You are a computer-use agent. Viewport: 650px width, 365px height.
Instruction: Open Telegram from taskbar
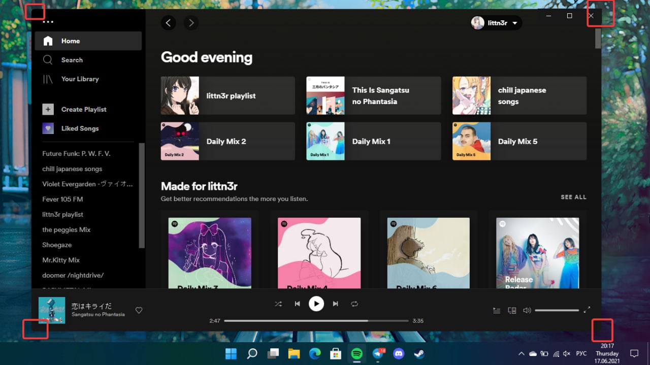pyautogui.click(x=378, y=353)
